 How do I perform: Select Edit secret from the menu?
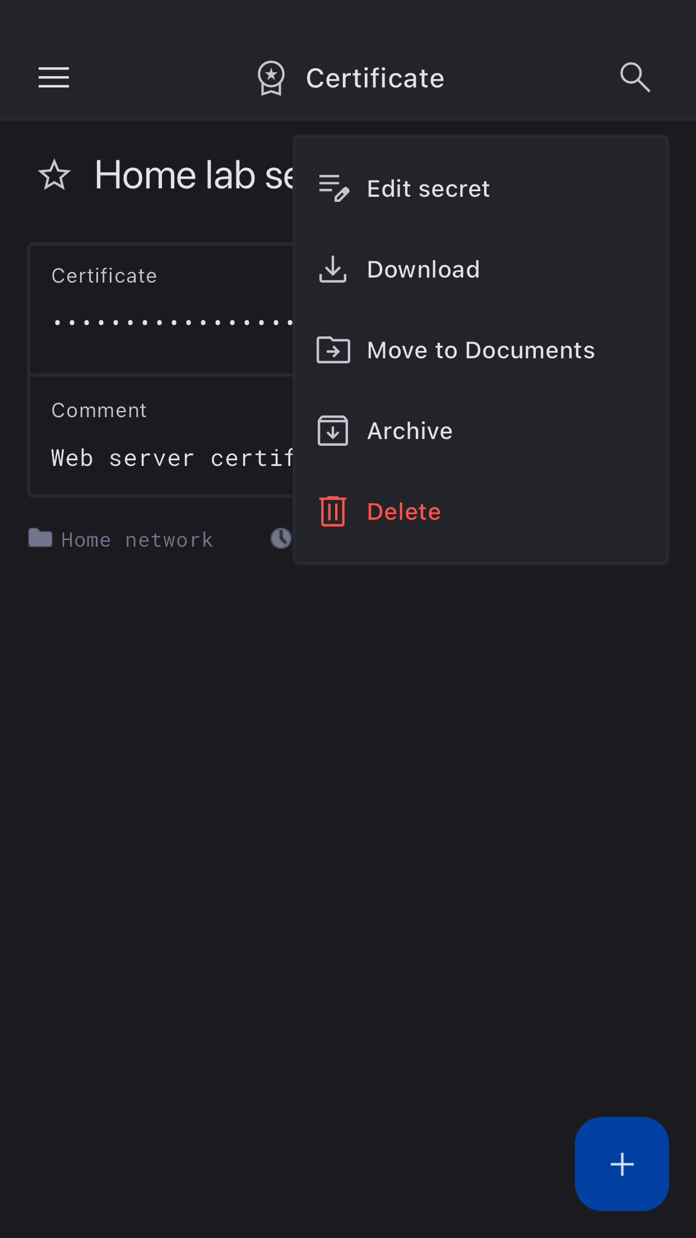pos(428,189)
